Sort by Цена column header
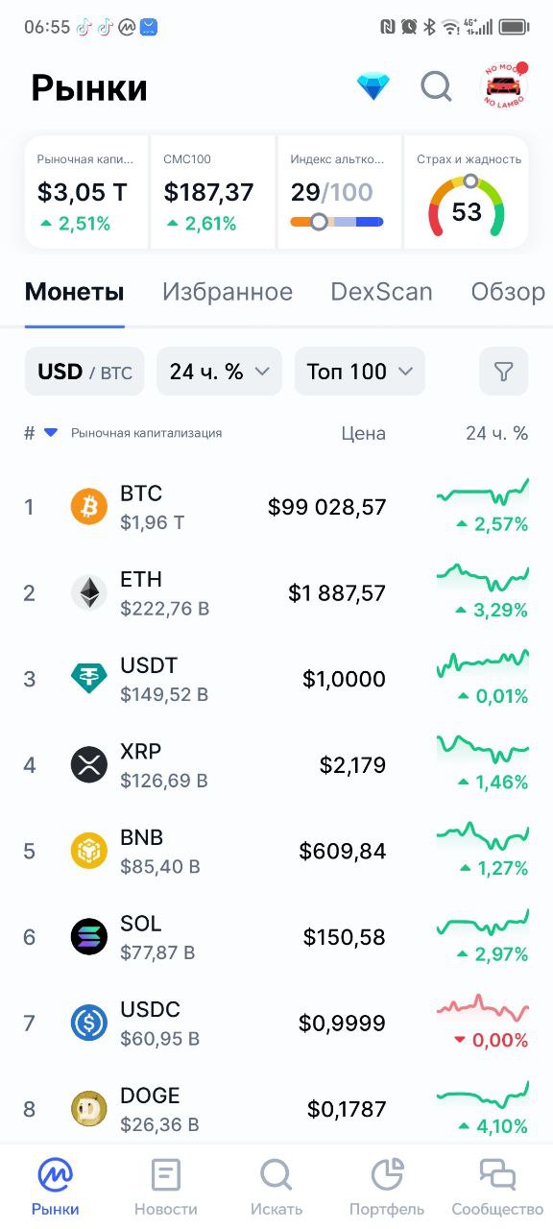This screenshot has width=553, height=1229. tap(364, 433)
